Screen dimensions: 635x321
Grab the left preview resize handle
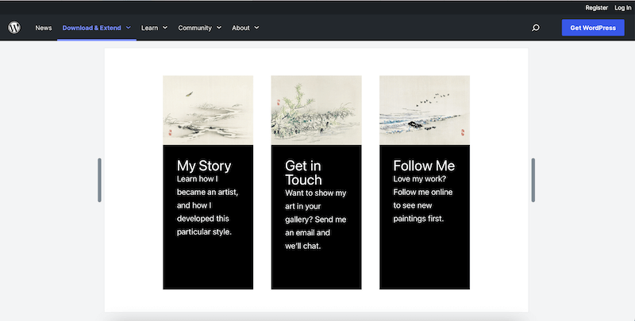[x=99, y=180]
